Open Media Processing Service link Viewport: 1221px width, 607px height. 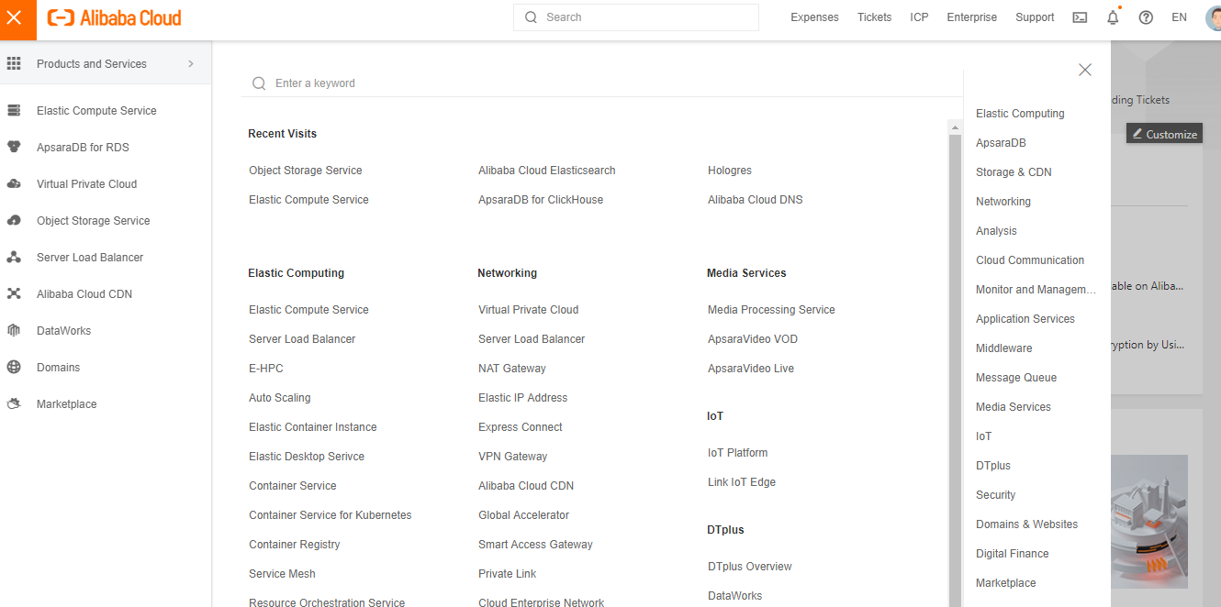(x=771, y=310)
